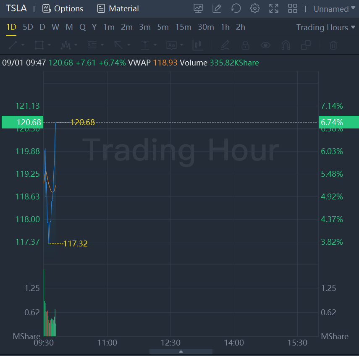Expand the line drawing tool dropdown arrow
The width and height of the screenshot is (359, 356).
(x=23, y=45)
